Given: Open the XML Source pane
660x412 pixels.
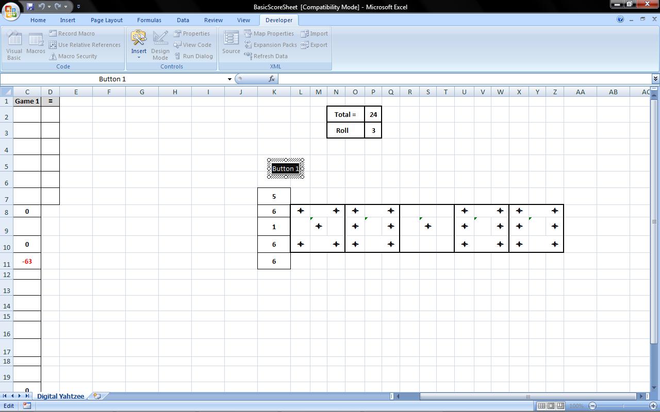Looking at the screenshot, I should point(231,42).
